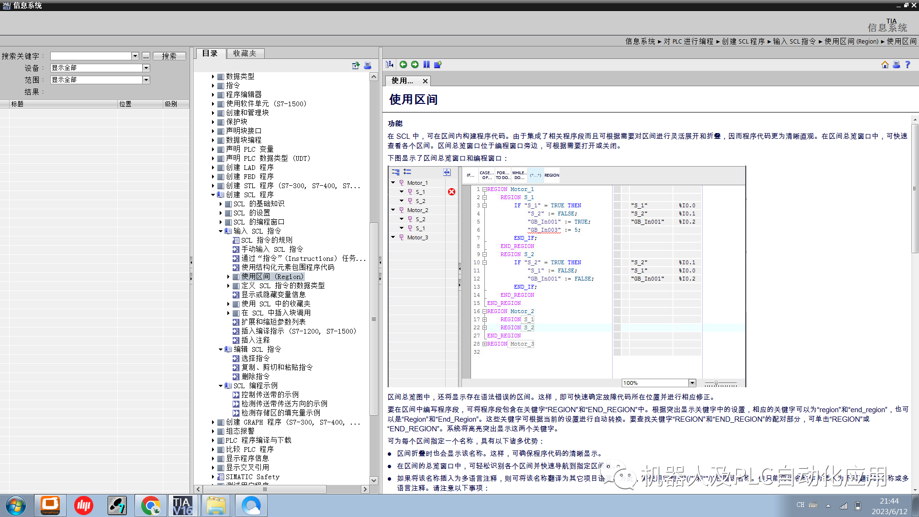Open the 搜索关键字 dropdown arrow
Viewport: 919px width, 517px height.
pos(135,56)
